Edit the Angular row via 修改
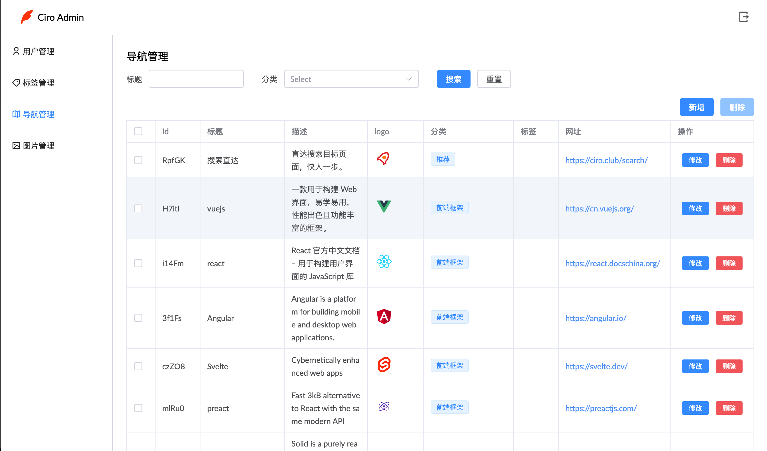 coord(695,318)
